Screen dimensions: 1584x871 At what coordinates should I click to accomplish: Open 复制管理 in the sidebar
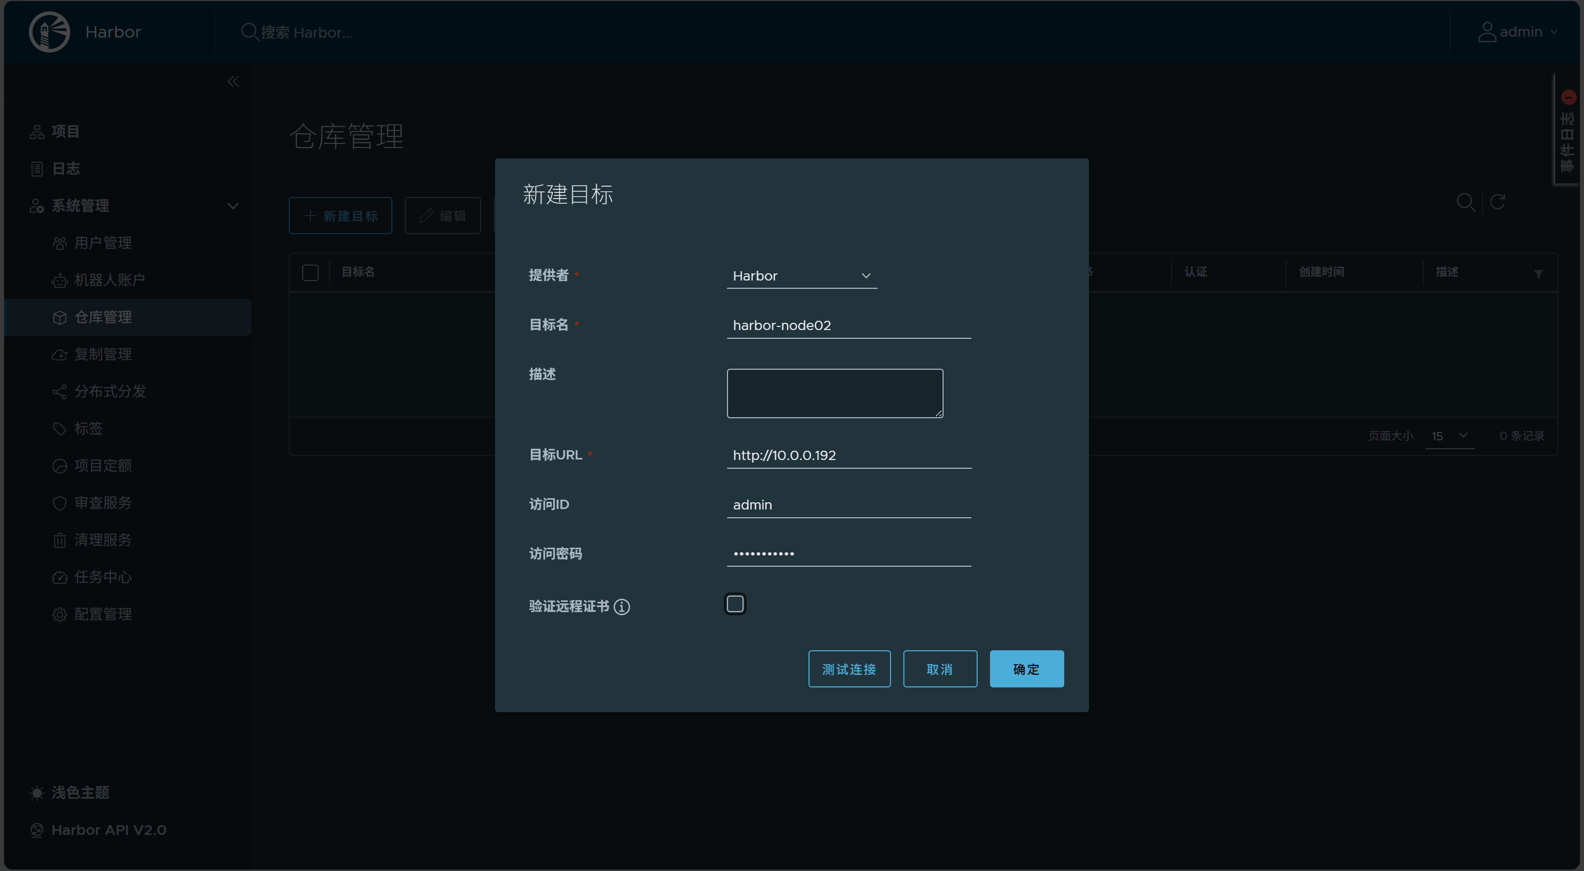pyautogui.click(x=103, y=354)
